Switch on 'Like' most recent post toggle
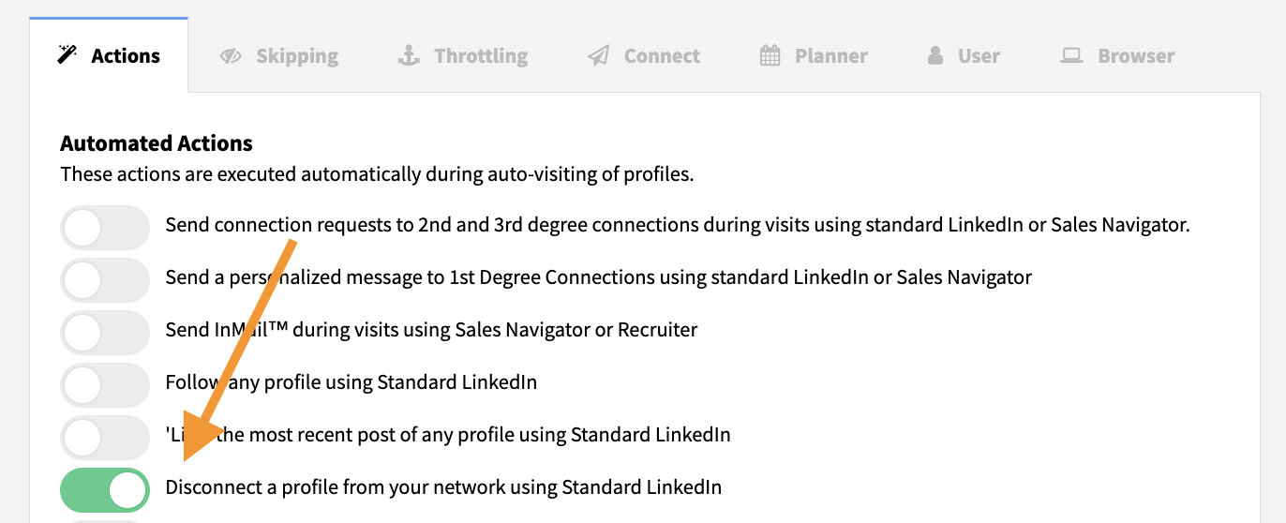 (104, 437)
